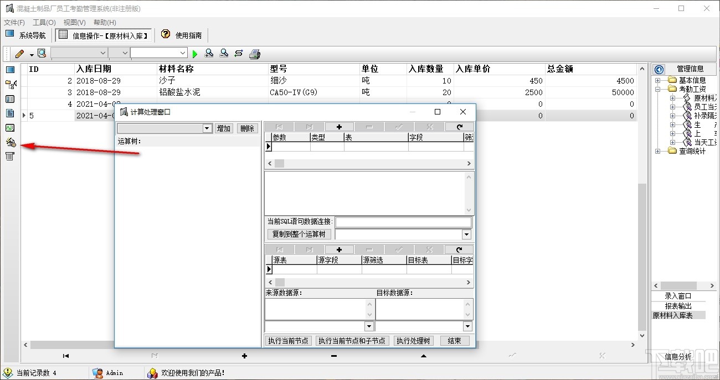The width and height of the screenshot is (720, 380).
Task: Jump to first record in bottom navigator
Action: pyautogui.click(x=66, y=356)
